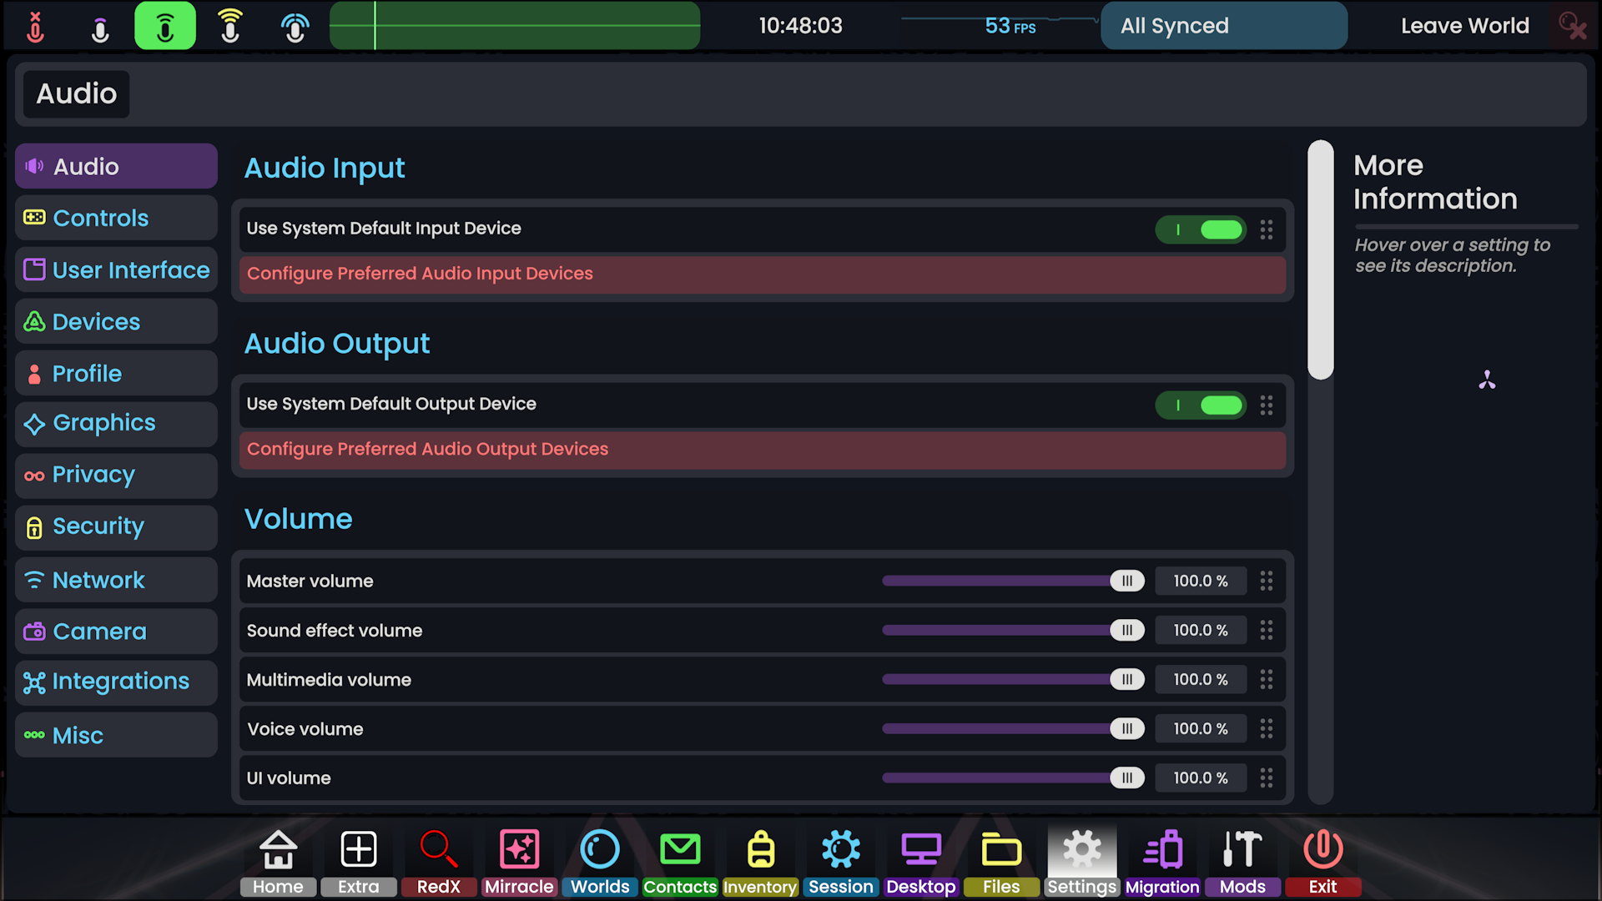Screen dimensions: 1602x901
Task: Click the Leave World button
Action: click(x=1464, y=26)
